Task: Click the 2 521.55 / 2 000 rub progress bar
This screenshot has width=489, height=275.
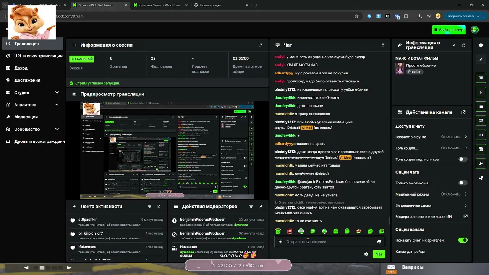Action: click(238, 265)
